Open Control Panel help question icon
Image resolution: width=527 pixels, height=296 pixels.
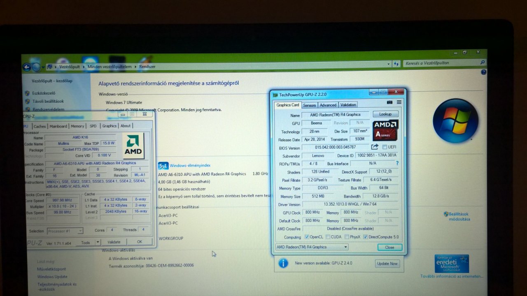(x=484, y=72)
